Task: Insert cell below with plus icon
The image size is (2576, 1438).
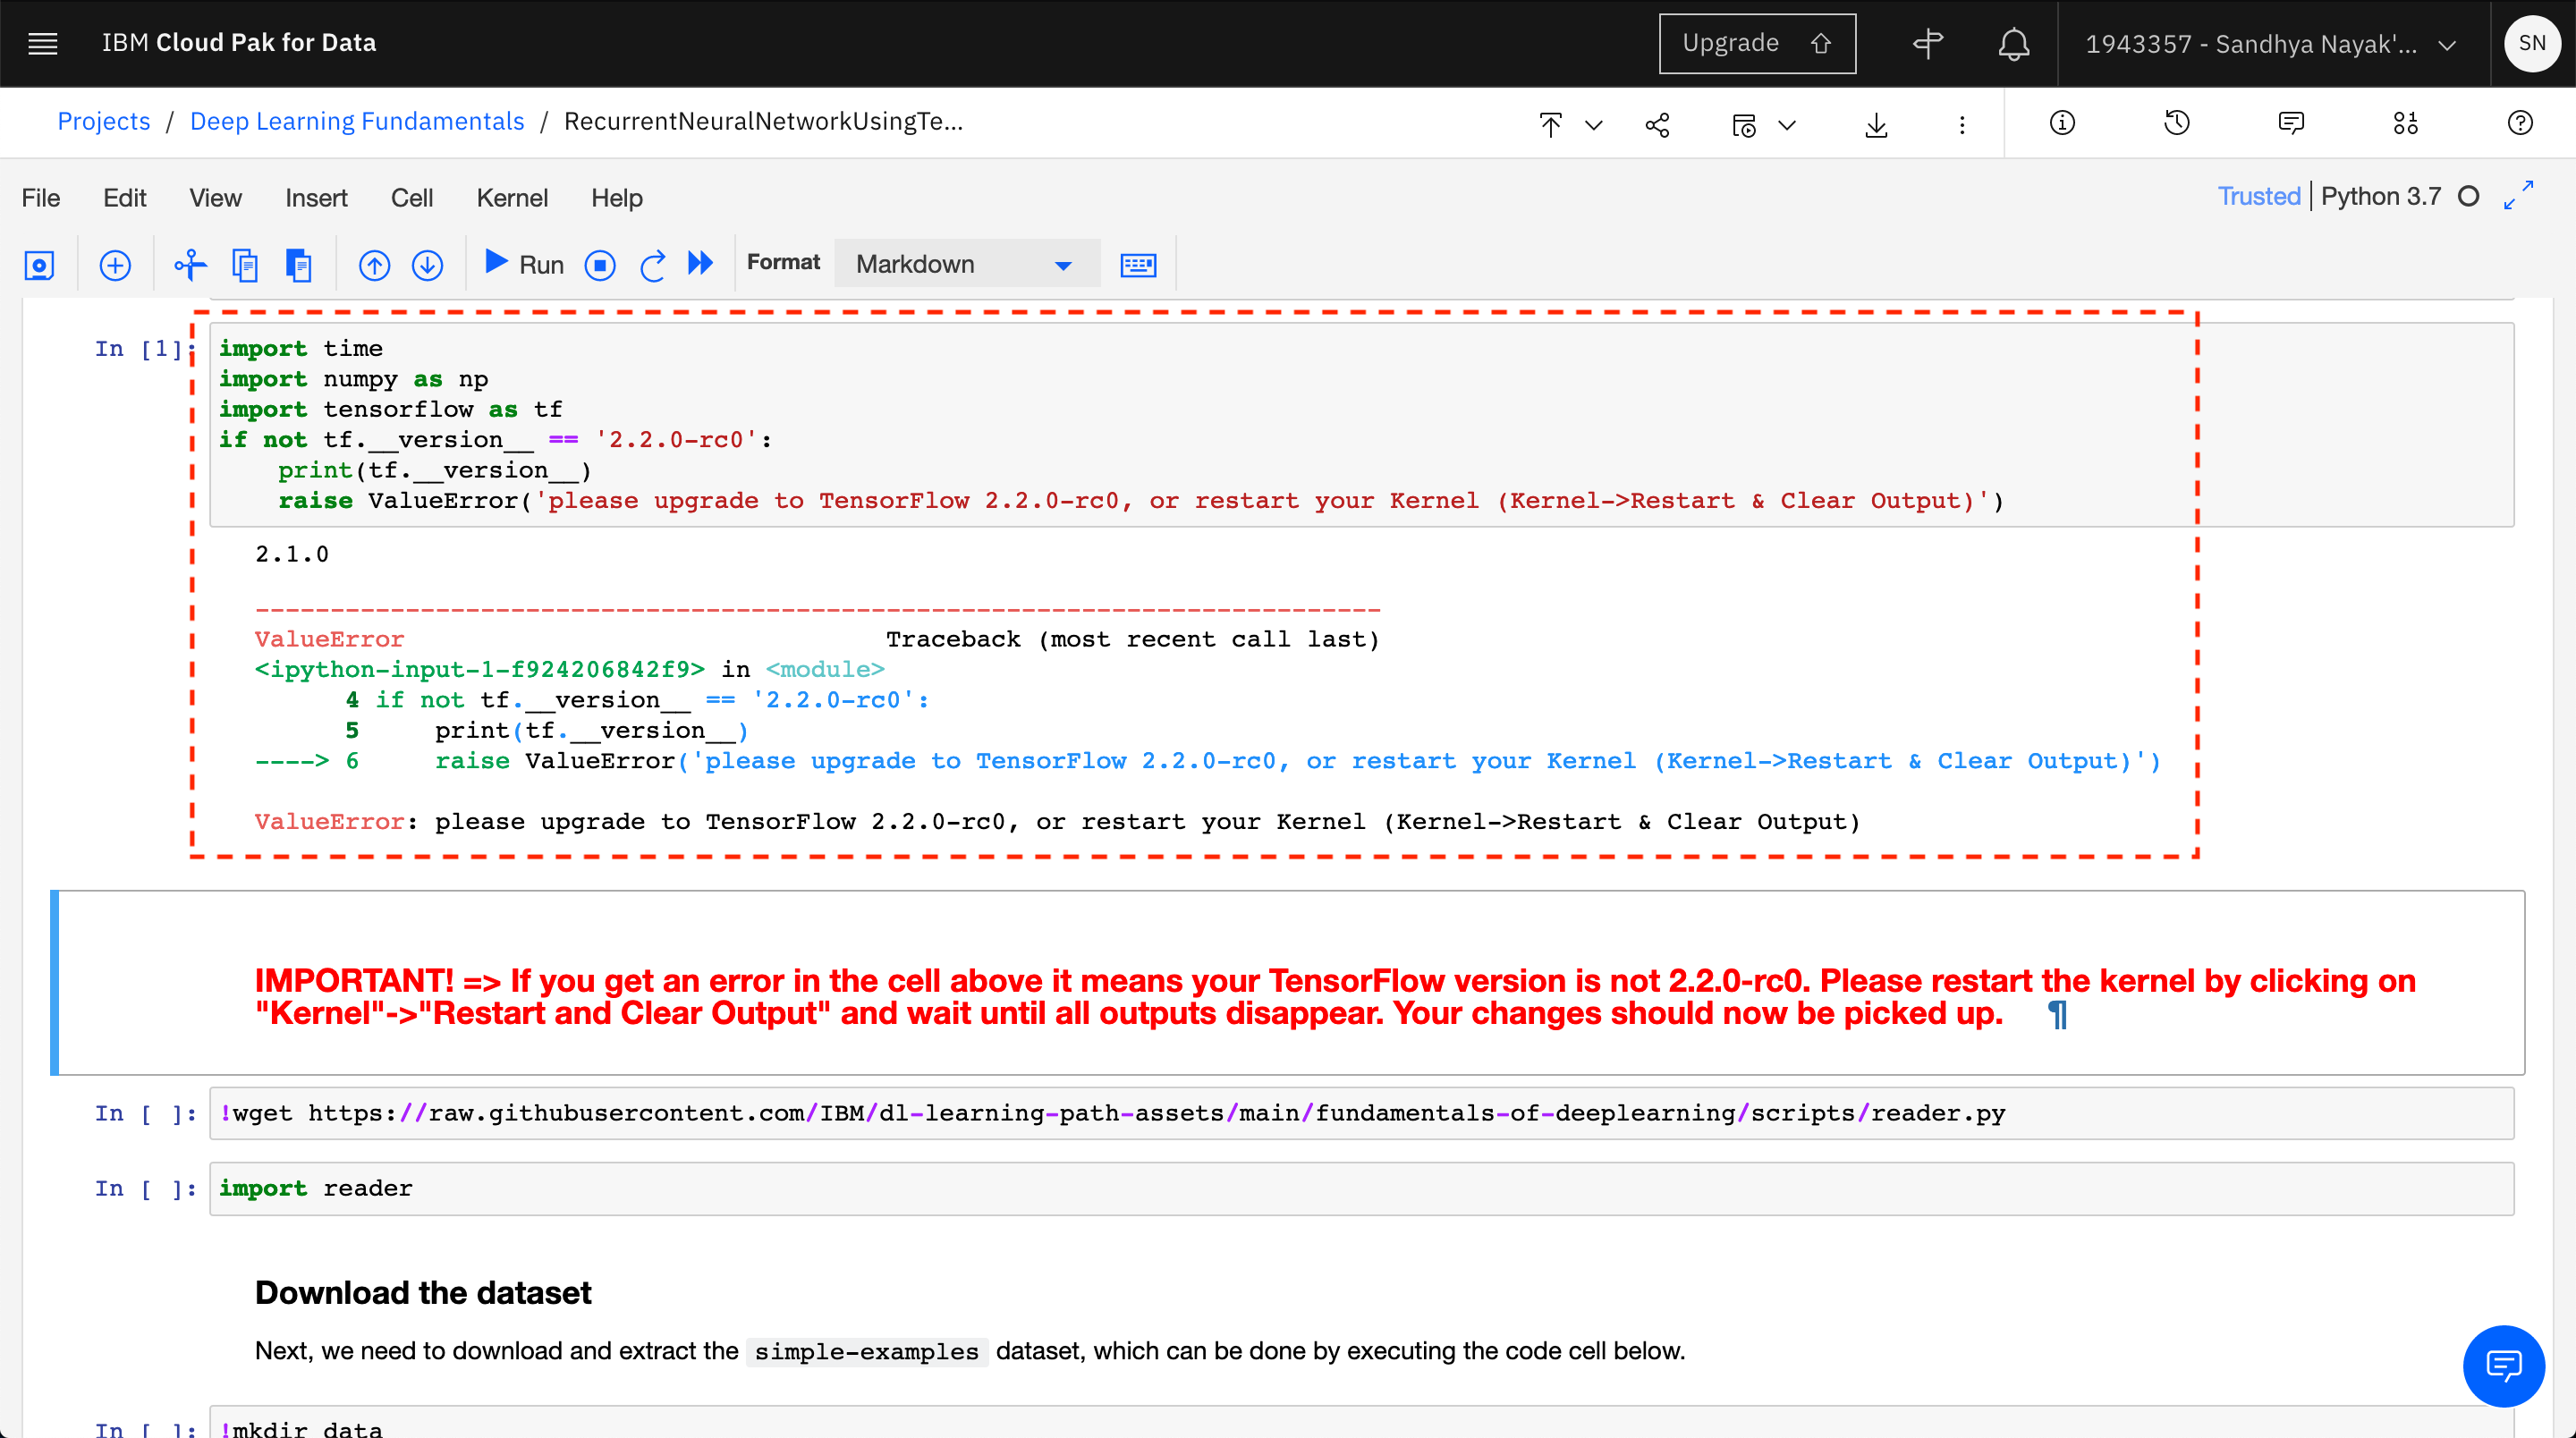Action: tap(115, 265)
